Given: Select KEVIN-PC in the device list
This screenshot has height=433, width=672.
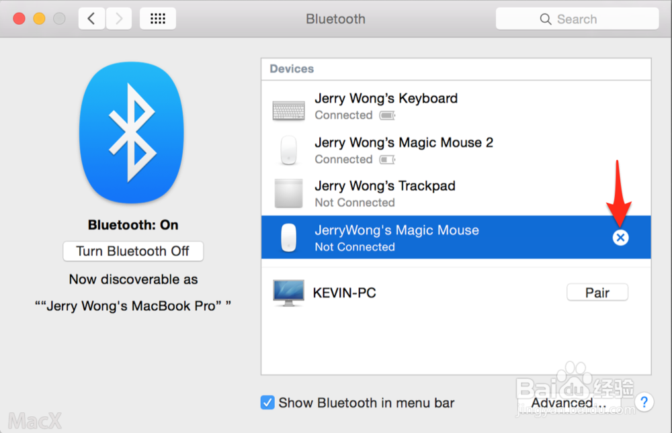Looking at the screenshot, I should [x=456, y=293].
